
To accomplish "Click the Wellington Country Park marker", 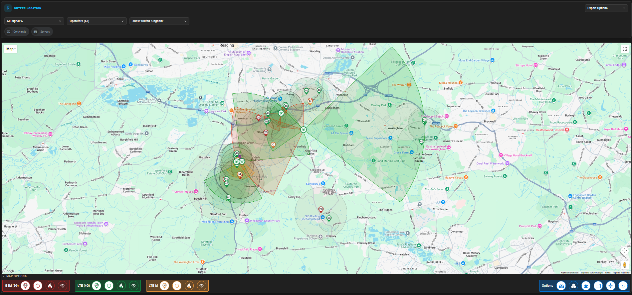I will tap(247, 221).
